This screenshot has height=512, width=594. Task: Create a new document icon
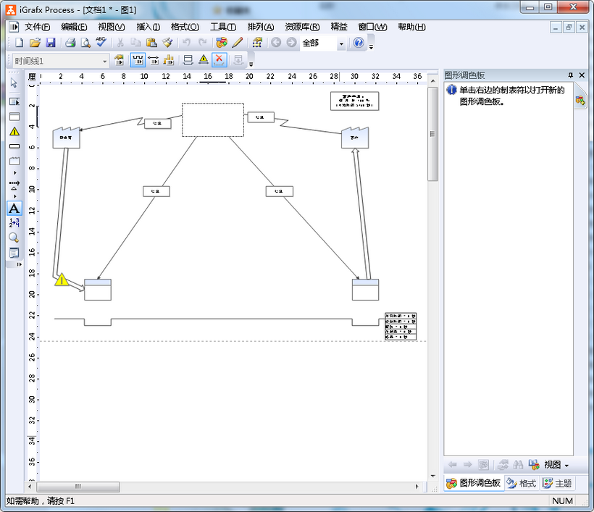[x=19, y=43]
